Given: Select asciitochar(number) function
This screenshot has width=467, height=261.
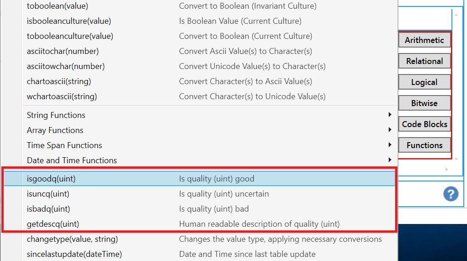Looking at the screenshot, I should click(x=63, y=51).
